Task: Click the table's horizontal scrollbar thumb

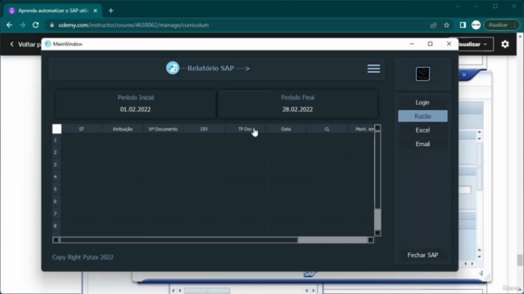Action: pos(332,240)
